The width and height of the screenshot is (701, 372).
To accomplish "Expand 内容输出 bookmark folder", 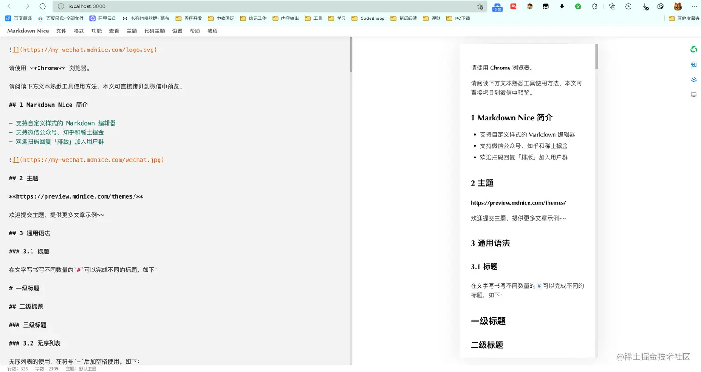I will (286, 19).
